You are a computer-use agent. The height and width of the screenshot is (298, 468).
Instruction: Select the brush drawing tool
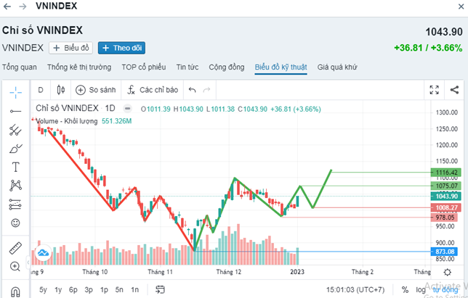tap(15, 149)
